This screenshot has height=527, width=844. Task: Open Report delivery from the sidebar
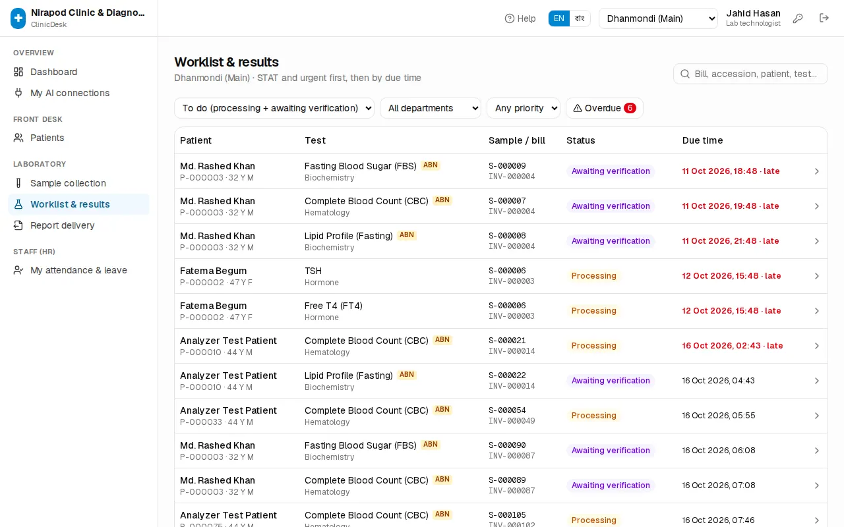pyautogui.click(x=78, y=225)
